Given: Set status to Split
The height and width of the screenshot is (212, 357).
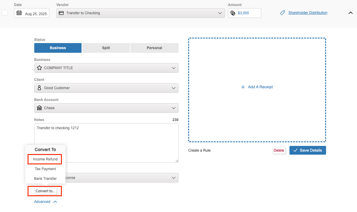Looking at the screenshot, I should point(106,48).
